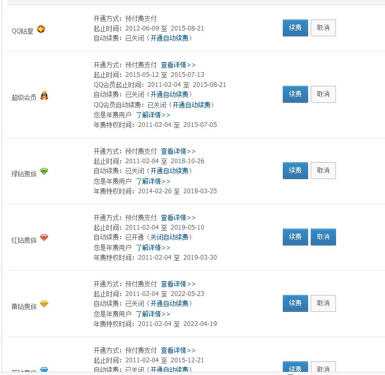Enable QQ会员自动续费 link
385x375 pixels.
tap(191, 105)
